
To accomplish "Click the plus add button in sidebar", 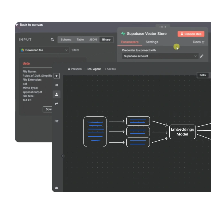I will tap(57, 76).
